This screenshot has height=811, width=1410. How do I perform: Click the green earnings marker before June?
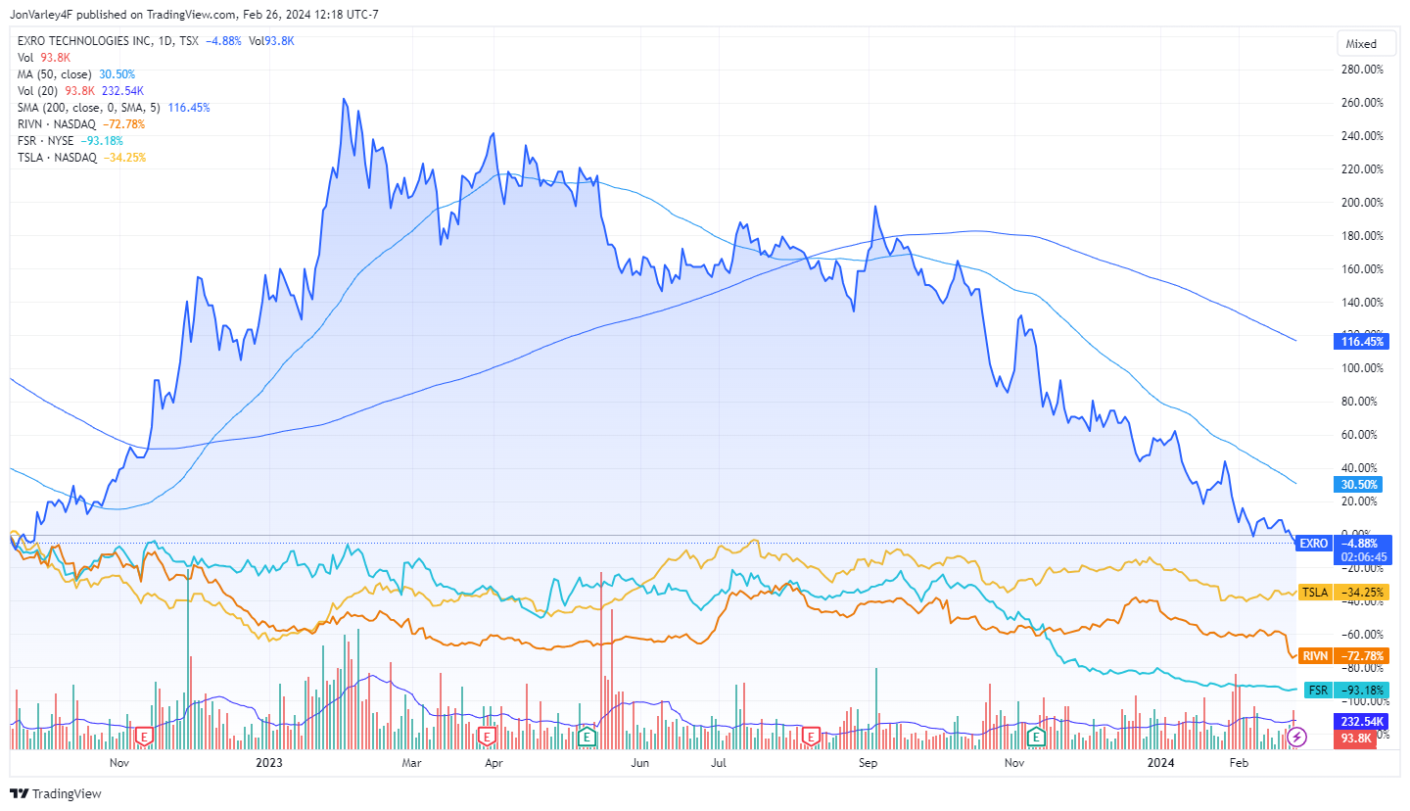(587, 735)
